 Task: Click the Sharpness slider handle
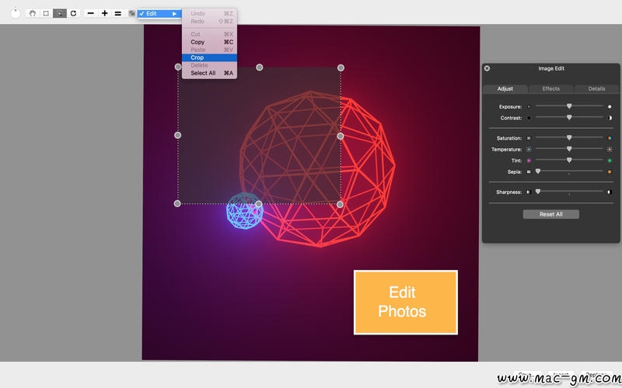click(x=538, y=191)
